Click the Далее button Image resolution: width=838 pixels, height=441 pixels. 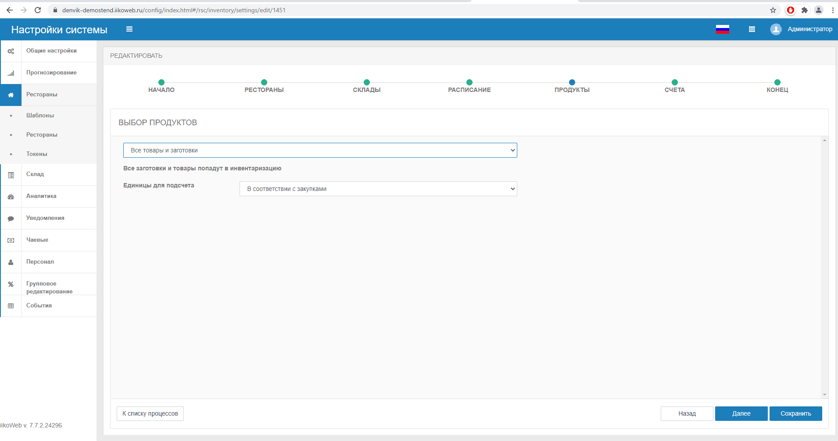[x=741, y=413]
